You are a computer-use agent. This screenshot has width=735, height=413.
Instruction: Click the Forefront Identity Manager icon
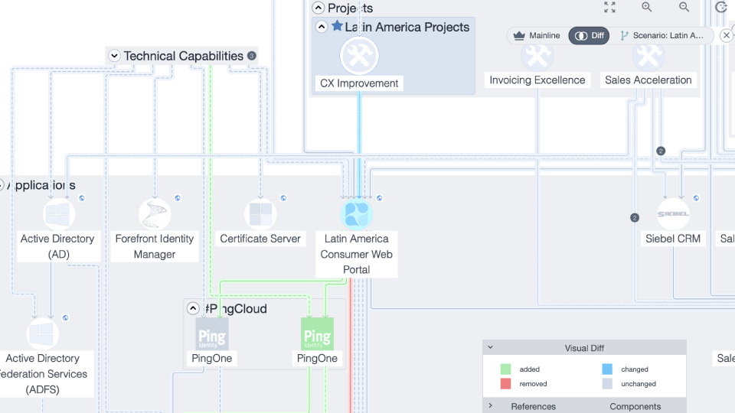[155, 214]
